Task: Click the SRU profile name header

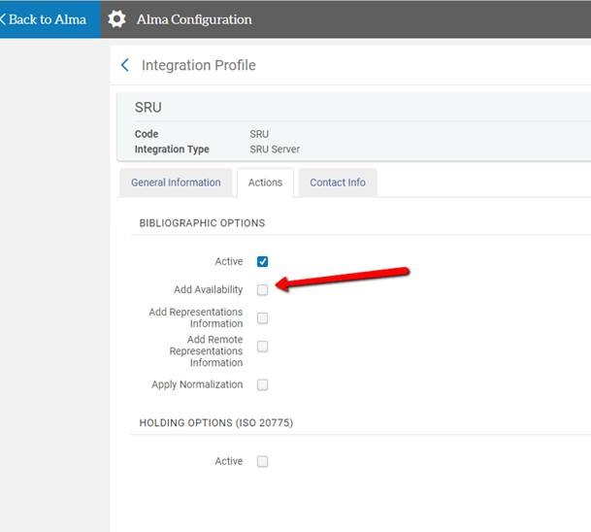Action: (x=148, y=107)
